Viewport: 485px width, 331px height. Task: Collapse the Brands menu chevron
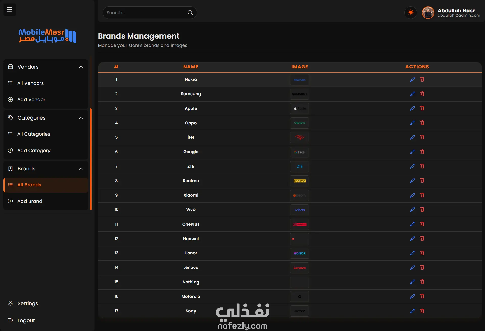click(81, 169)
